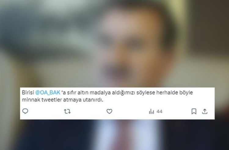This screenshot has width=229, height=150.
Task: Click 'herhalde böyle' at first line's end
Action: [x=175, y=93]
